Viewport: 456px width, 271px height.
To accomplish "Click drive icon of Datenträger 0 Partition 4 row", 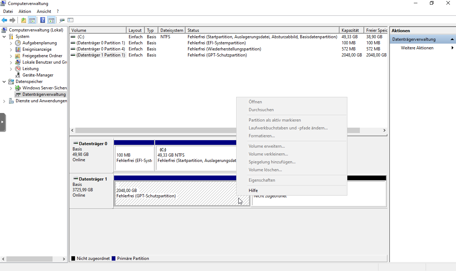I will (73, 49).
